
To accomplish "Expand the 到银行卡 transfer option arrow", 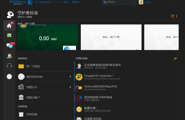I will [x=70, y=87].
